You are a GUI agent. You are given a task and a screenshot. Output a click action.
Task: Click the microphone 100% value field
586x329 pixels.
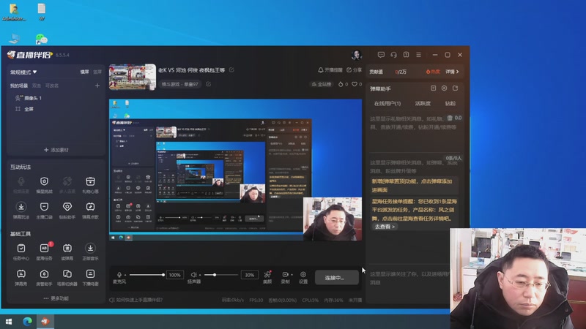tap(174, 275)
